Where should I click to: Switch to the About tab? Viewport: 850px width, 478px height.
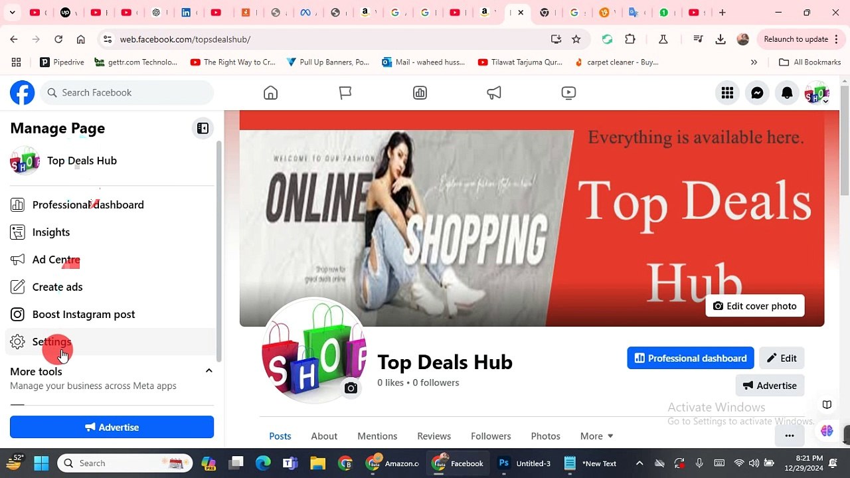[x=324, y=436]
